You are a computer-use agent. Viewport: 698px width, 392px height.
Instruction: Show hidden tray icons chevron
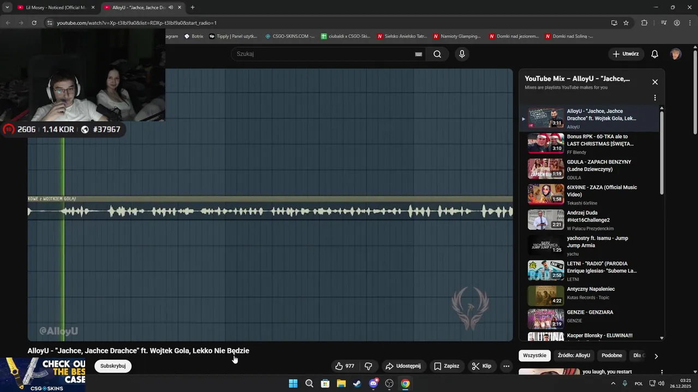(613, 383)
